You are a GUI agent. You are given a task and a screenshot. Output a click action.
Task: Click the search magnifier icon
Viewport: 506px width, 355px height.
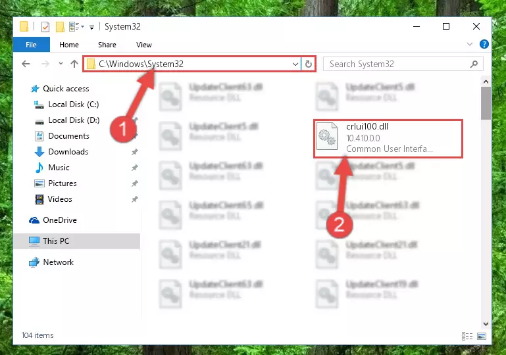(x=474, y=64)
